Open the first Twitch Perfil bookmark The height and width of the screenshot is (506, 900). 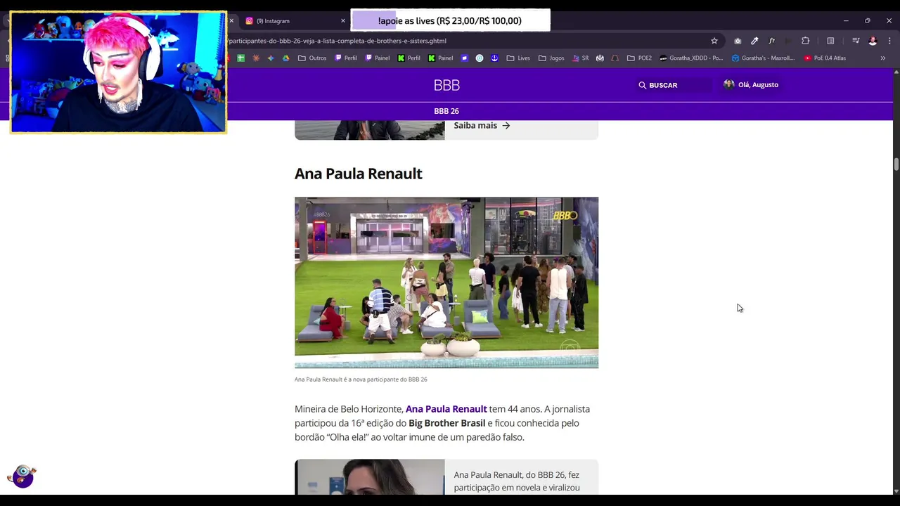coord(346,58)
